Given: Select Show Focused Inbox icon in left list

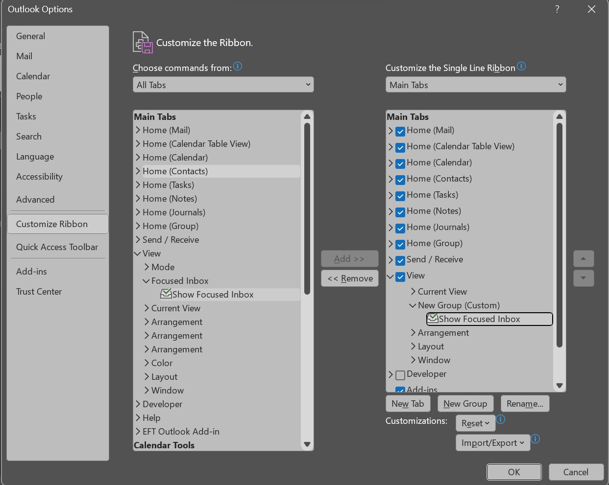Looking at the screenshot, I should (x=166, y=294).
